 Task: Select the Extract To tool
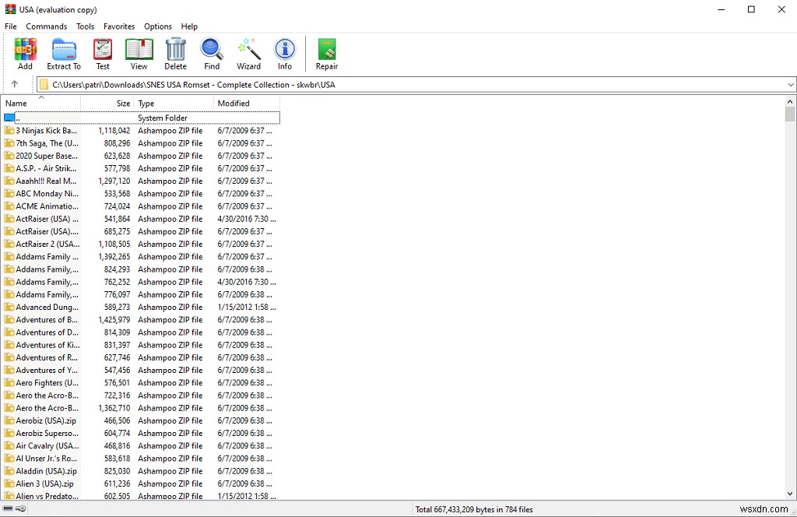tap(63, 53)
